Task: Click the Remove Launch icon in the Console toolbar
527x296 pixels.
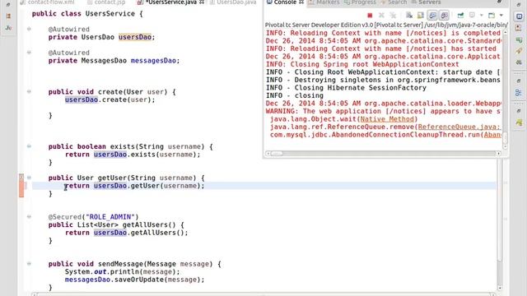Action: 381,16
